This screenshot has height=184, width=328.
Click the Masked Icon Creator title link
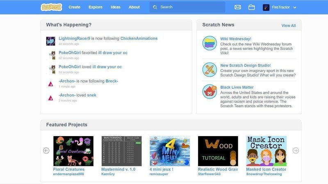[x=266, y=169]
